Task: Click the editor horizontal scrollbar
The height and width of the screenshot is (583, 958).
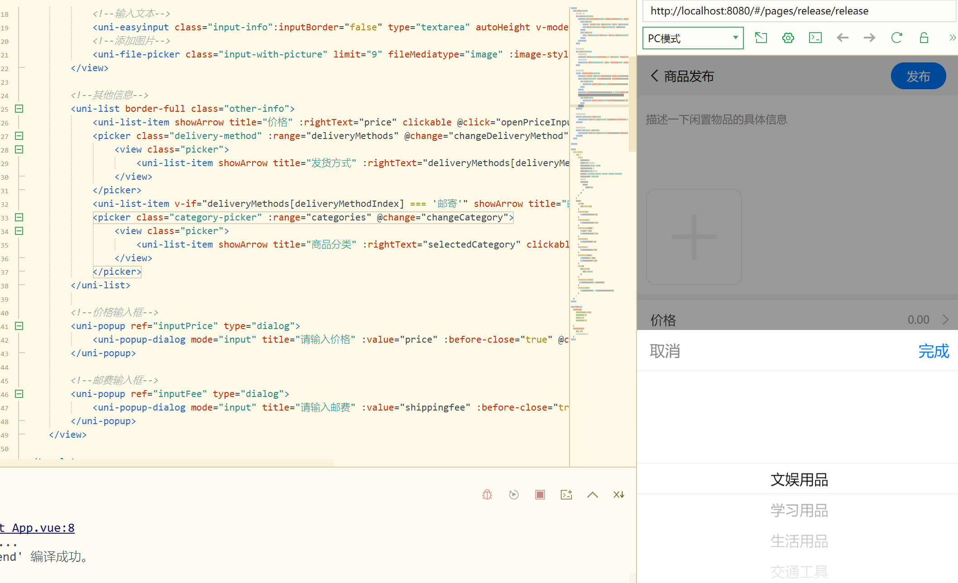Action: (168, 463)
